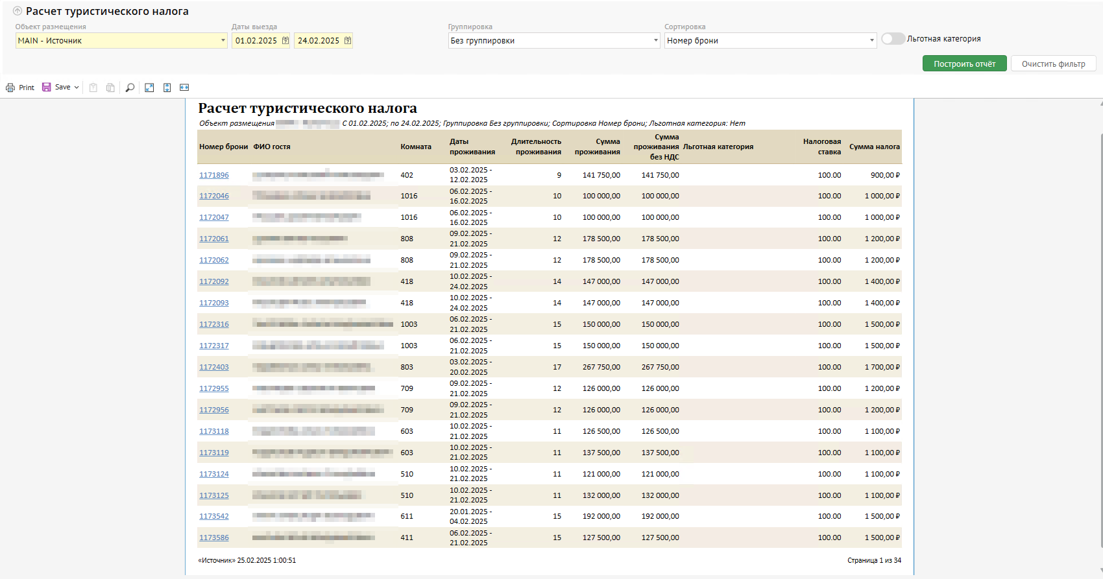This screenshot has width=1103, height=579.
Task: Click the Очистить фильтр button
Action: (1053, 64)
